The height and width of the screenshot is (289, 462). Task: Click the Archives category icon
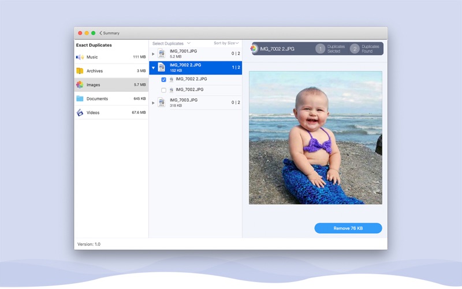coord(80,71)
